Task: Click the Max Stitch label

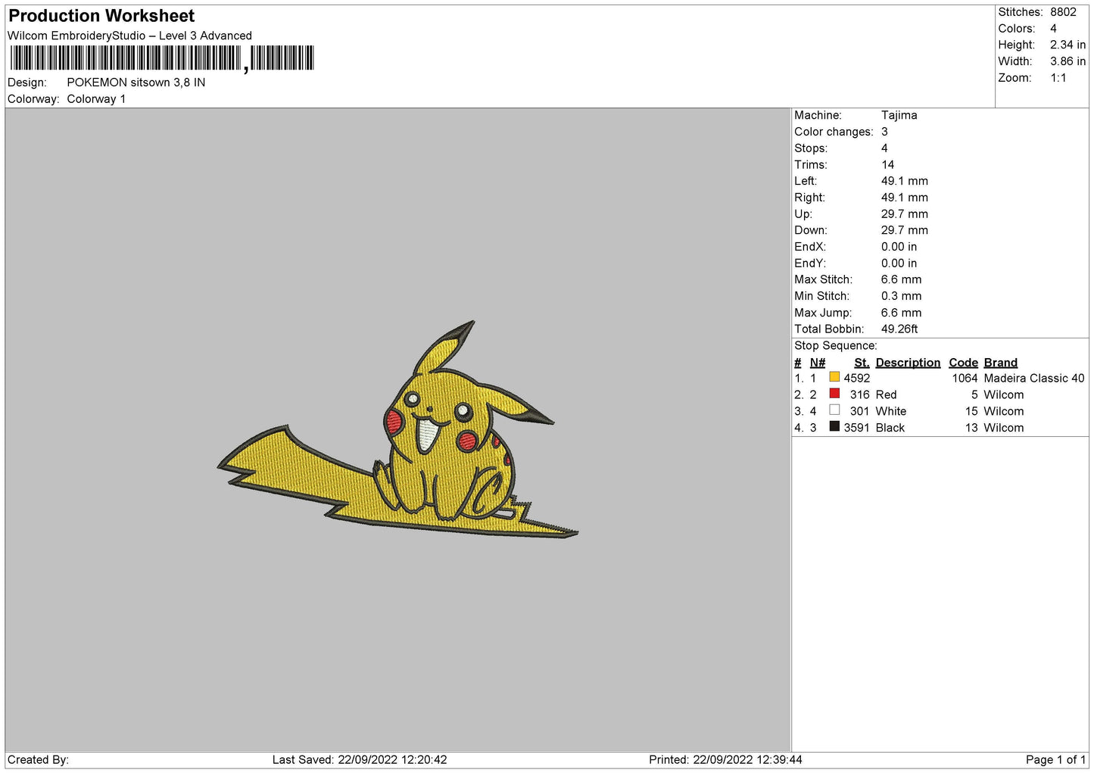Action: click(x=823, y=279)
